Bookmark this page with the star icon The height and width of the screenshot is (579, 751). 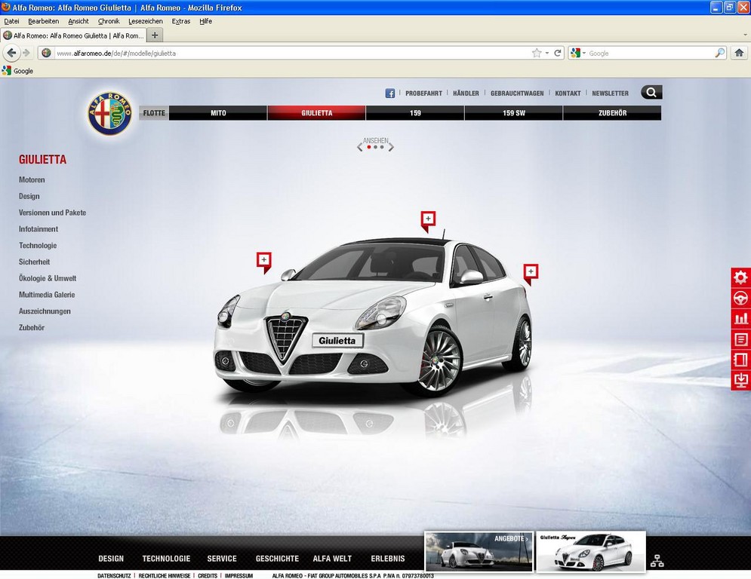[x=537, y=53]
